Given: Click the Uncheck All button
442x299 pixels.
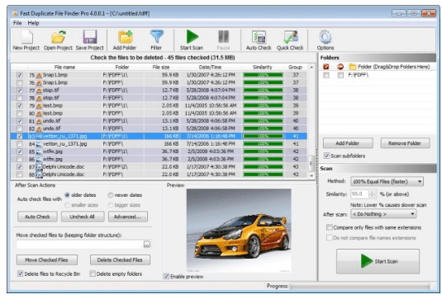Looking at the screenshot, I should 83,217.
